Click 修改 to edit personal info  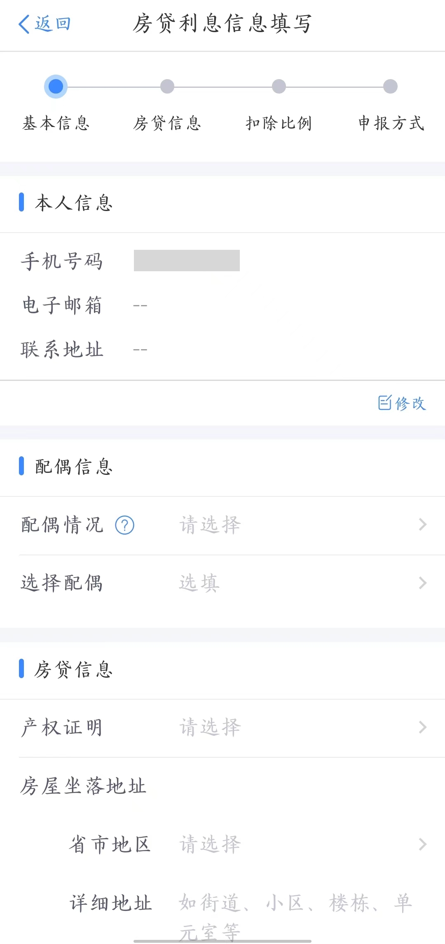pos(410,403)
